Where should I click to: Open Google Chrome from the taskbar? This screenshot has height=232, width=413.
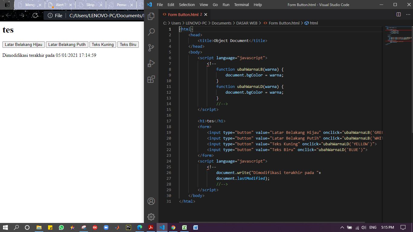point(173,227)
